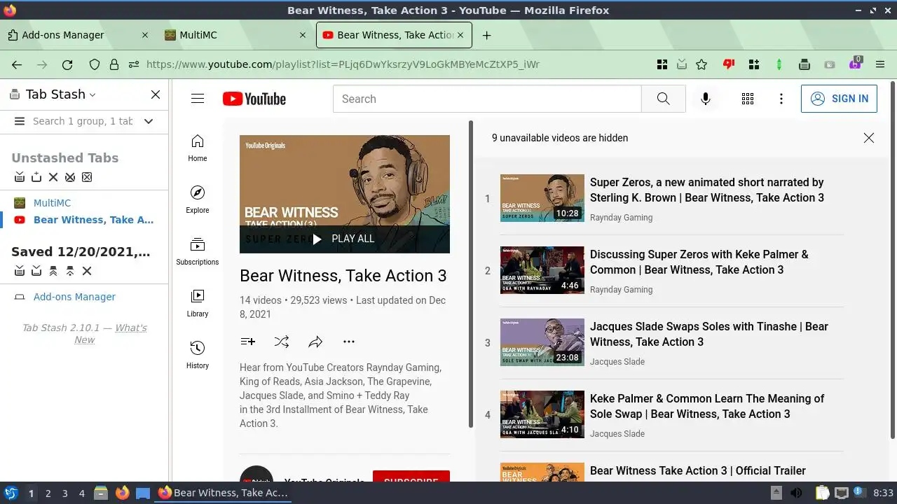Open the YouTube guide hamburger menu
This screenshot has width=897, height=504.
tap(198, 99)
